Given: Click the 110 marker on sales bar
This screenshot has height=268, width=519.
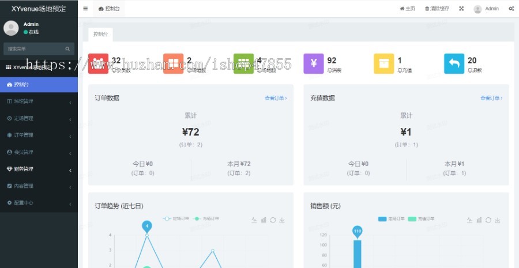Looking at the screenshot, I should [x=357, y=232].
